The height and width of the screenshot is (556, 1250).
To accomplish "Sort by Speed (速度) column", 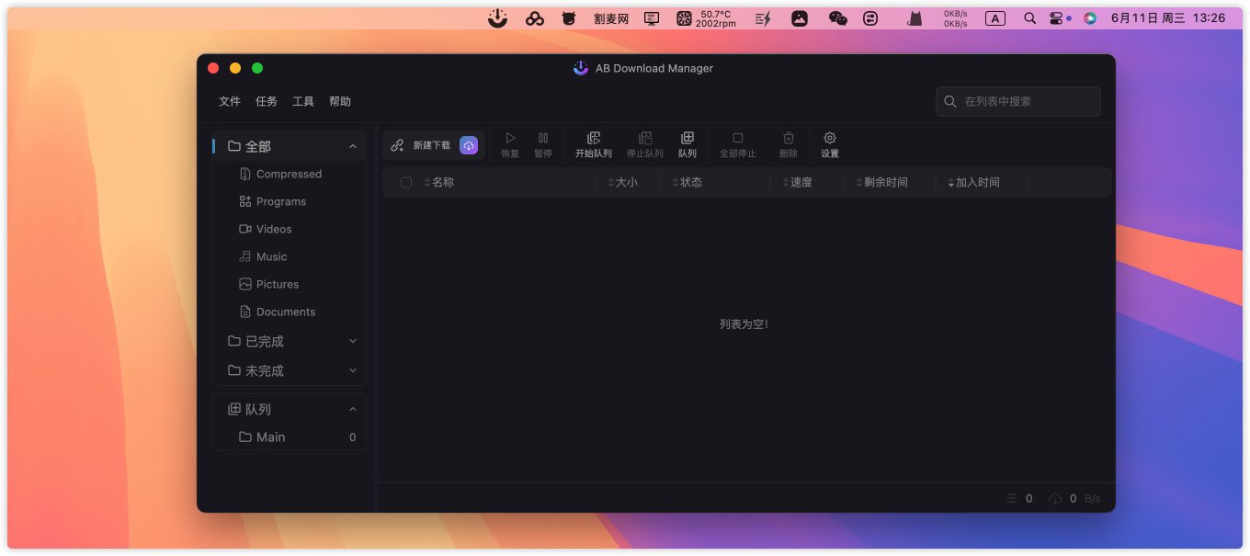I will [797, 182].
